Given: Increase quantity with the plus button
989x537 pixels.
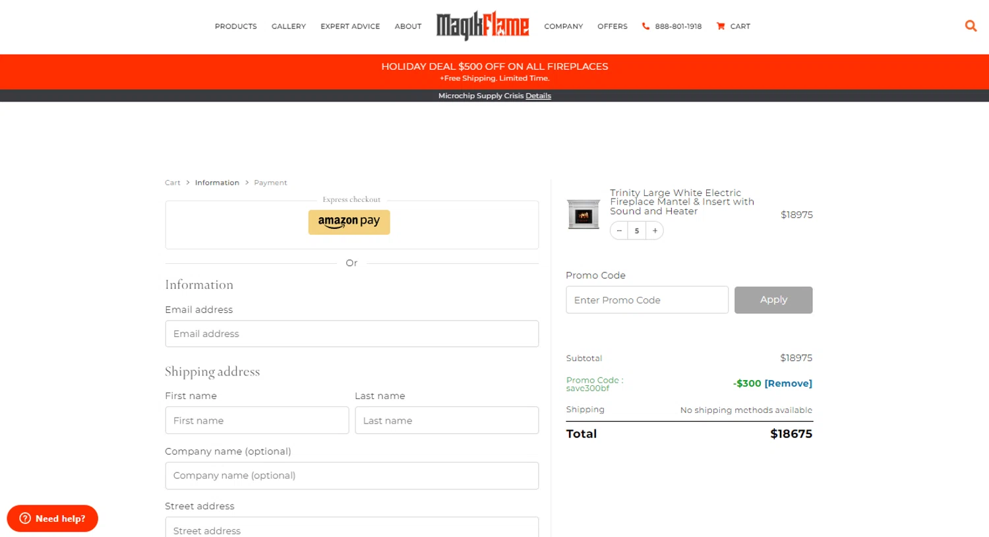Looking at the screenshot, I should [655, 230].
